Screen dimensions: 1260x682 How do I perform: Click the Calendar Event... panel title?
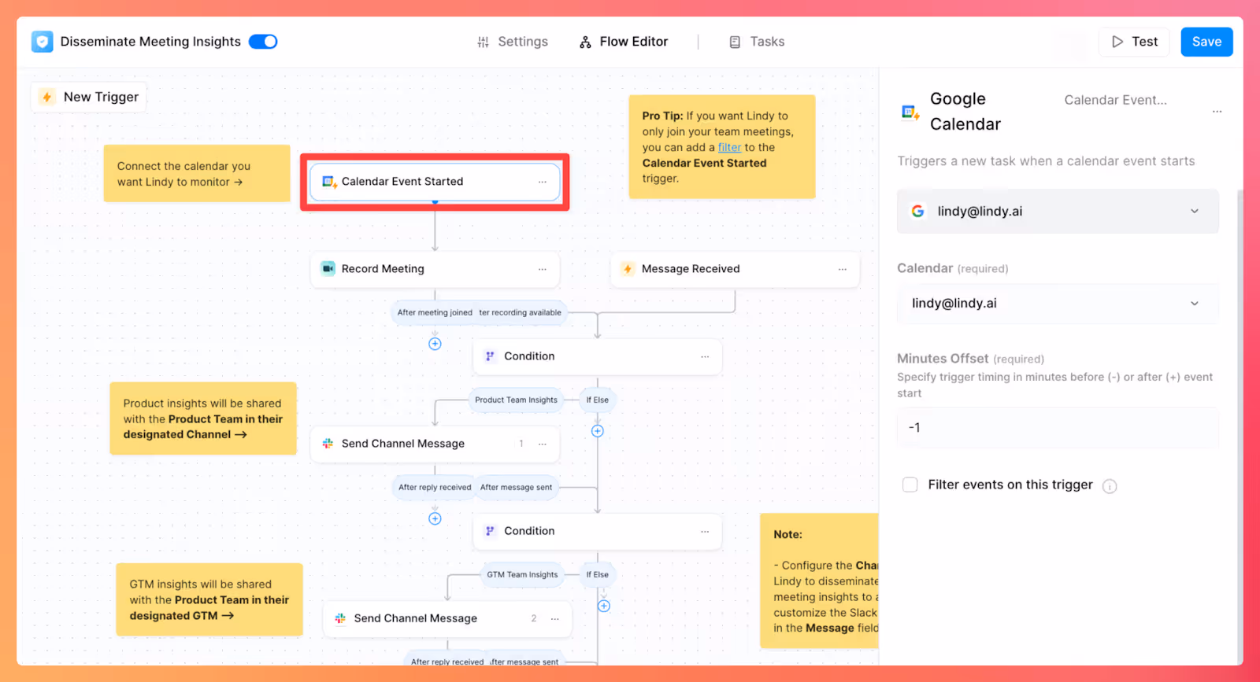pyautogui.click(x=1115, y=100)
